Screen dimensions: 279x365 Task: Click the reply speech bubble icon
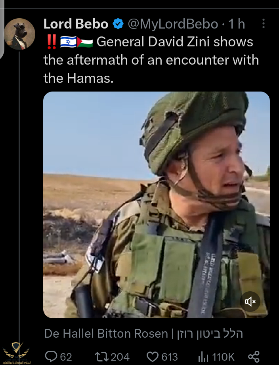click(51, 356)
